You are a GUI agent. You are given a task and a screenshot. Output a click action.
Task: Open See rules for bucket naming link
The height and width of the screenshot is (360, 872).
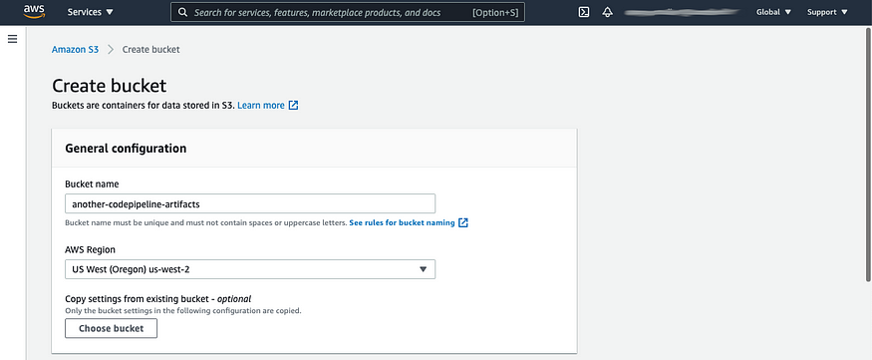pos(402,222)
